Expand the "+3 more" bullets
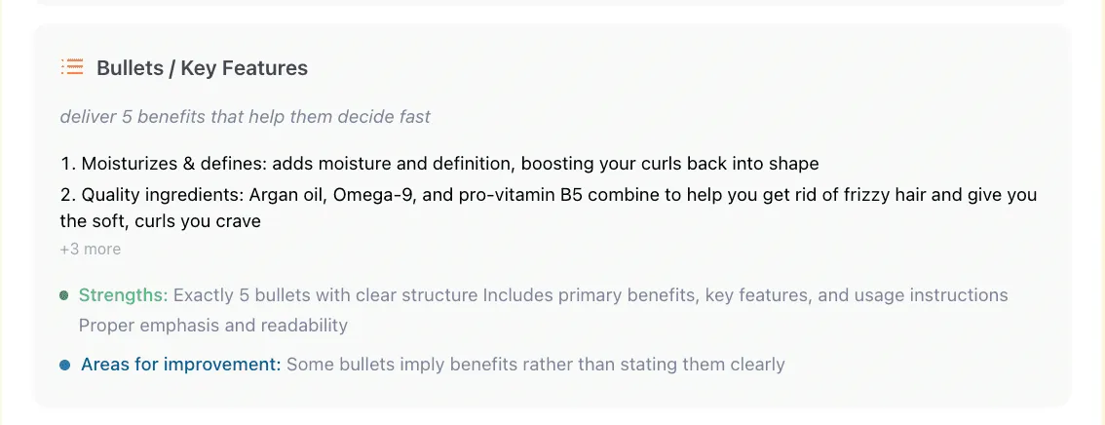Screen dimensions: 1105x425 (x=91, y=249)
